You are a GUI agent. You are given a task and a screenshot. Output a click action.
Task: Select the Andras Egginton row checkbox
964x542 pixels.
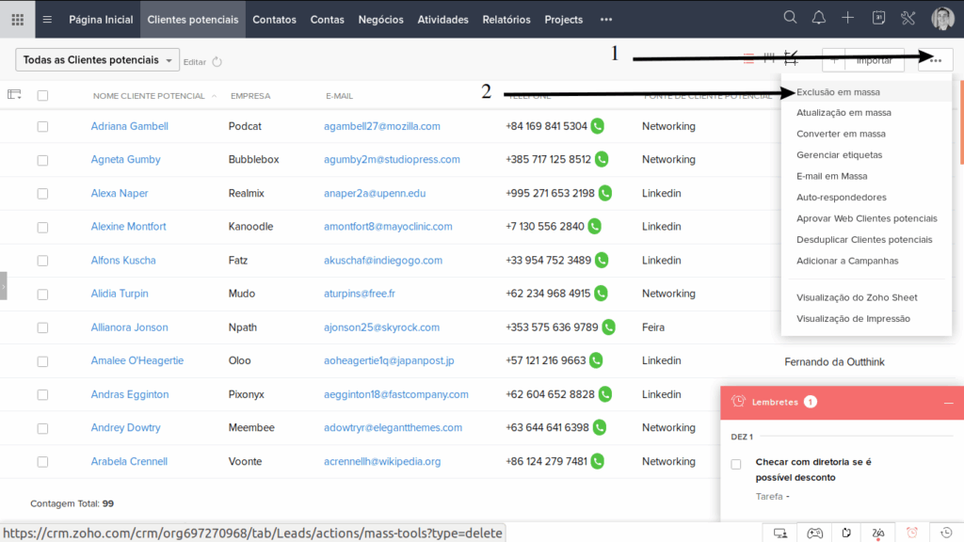pos(42,394)
